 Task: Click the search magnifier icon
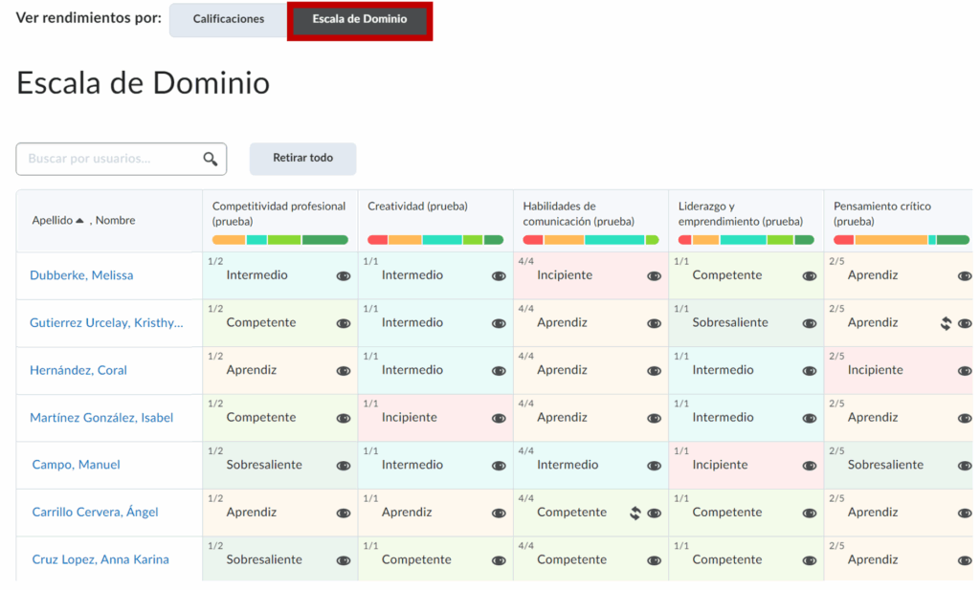click(x=211, y=160)
